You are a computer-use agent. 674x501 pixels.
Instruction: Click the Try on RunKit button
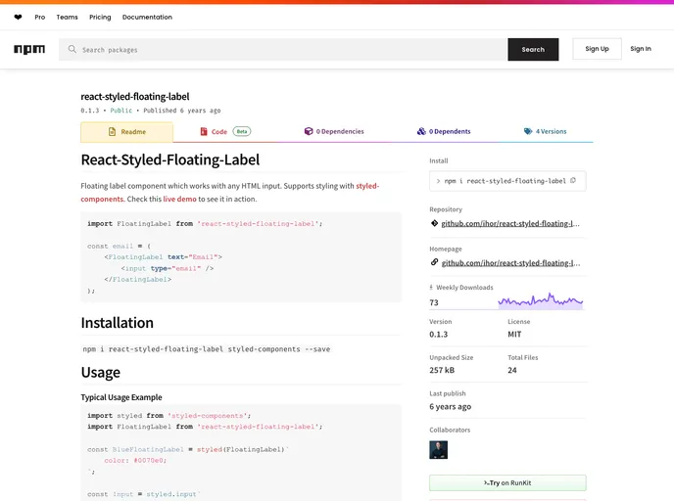coord(507,482)
